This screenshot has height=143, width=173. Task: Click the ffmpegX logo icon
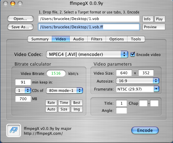[13, 130]
